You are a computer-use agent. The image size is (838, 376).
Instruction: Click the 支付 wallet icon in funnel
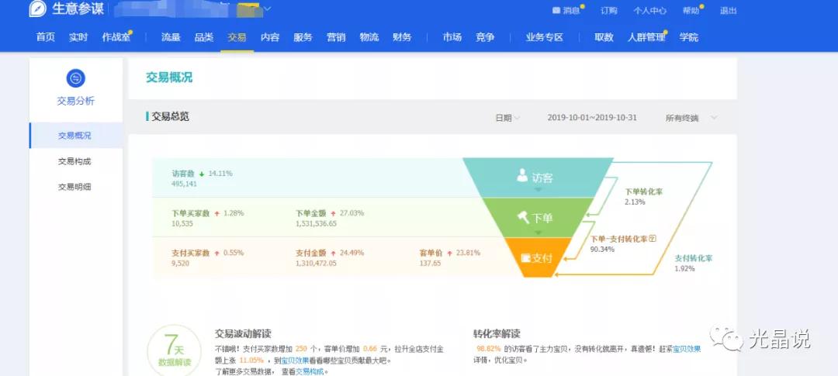pos(525,258)
